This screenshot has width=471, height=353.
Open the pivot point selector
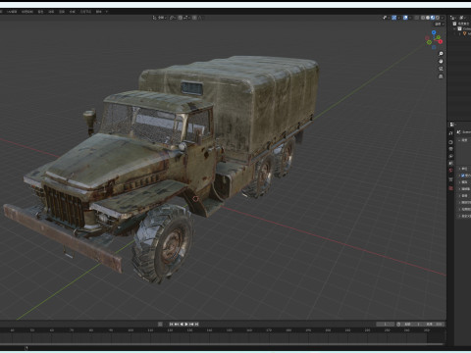tap(173, 18)
